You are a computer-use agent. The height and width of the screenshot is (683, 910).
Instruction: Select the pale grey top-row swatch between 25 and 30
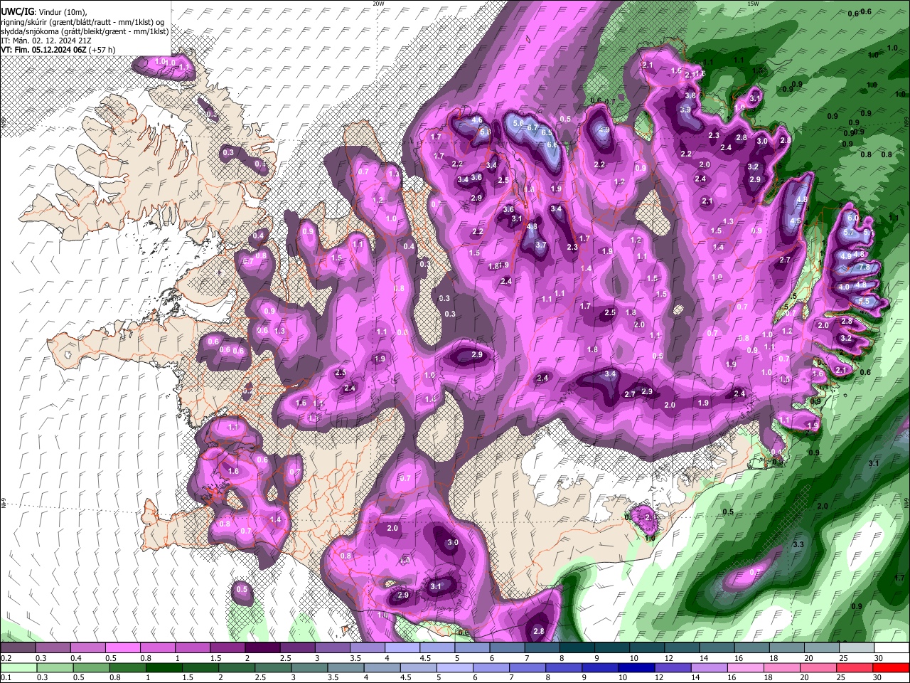[856, 648]
